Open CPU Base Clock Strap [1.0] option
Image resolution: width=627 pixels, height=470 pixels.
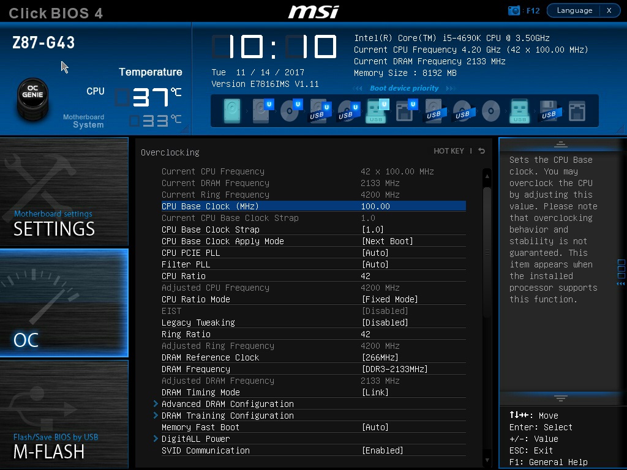click(313, 229)
